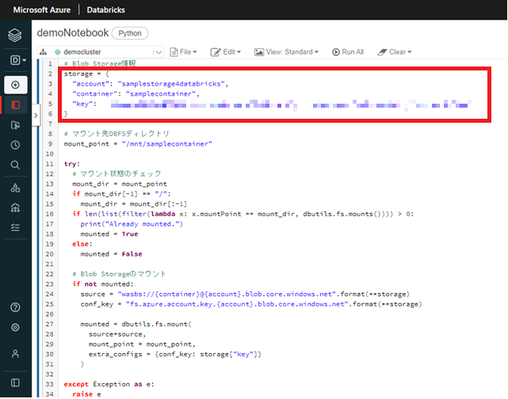This screenshot has width=508, height=399.
Task: Click the demoNotebook title
Action: 73,33
